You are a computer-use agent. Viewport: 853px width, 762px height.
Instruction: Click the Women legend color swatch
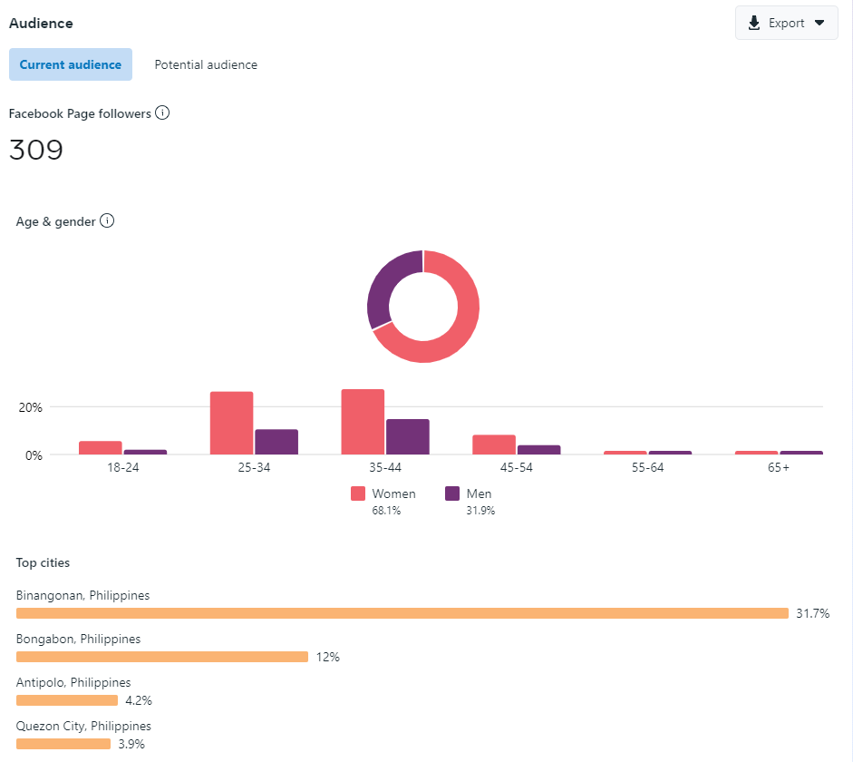[358, 493]
